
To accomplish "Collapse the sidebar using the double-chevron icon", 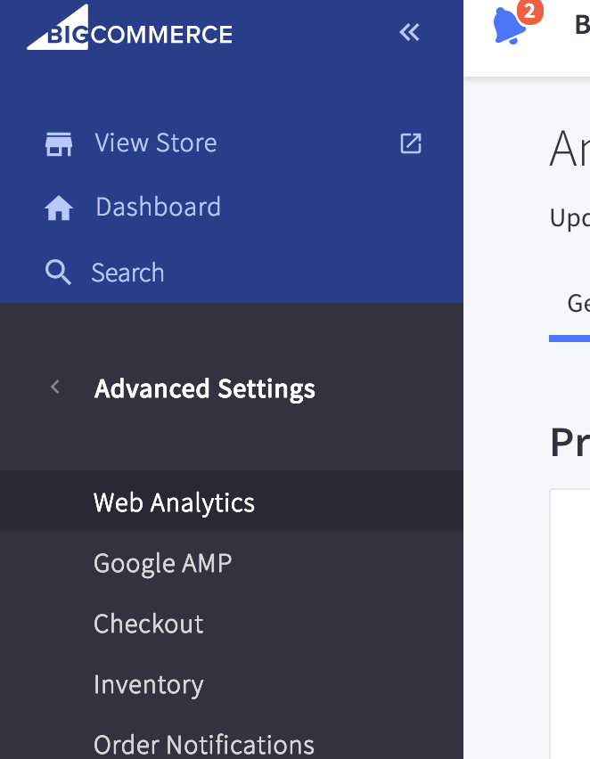I will (409, 31).
